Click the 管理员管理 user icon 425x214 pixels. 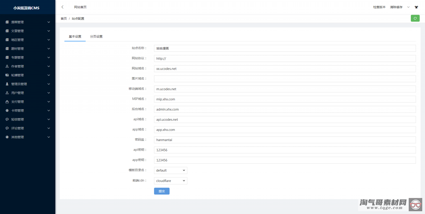(x=7, y=84)
